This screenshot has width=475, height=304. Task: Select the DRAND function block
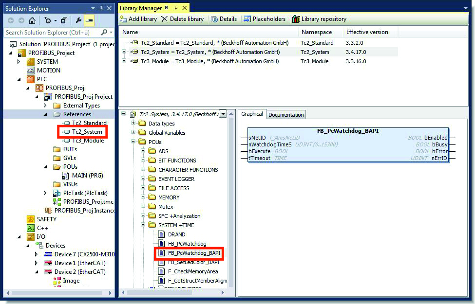coord(177,234)
